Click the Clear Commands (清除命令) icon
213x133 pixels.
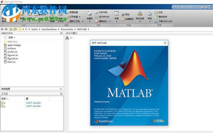click(x=97, y=21)
